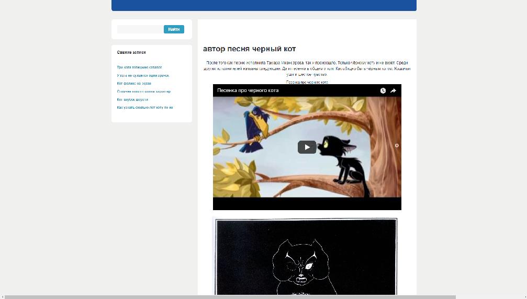Click the 'Свежие записи' sidebar heading
Screen dimensions: 527x299
point(131,52)
